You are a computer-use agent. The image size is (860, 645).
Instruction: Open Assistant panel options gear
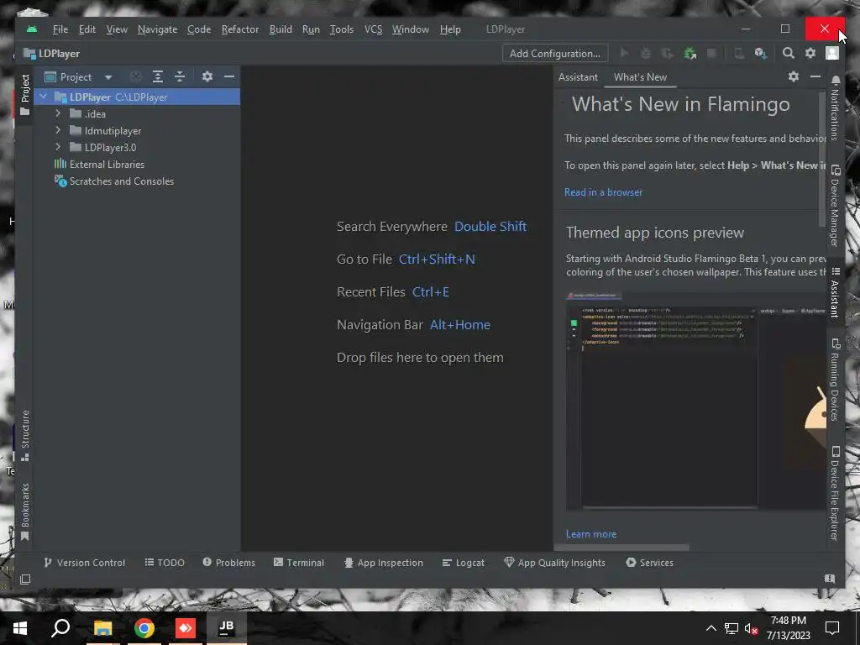point(794,76)
